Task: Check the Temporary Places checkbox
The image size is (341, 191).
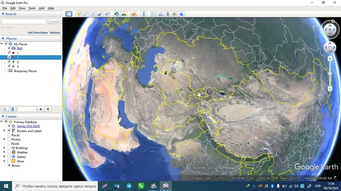Action: 6,71
